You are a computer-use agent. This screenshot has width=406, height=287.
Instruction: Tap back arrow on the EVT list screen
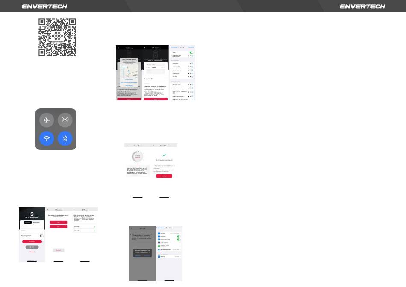74,210
